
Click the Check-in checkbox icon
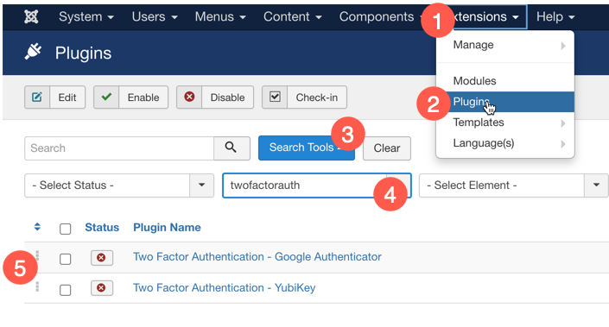[275, 97]
